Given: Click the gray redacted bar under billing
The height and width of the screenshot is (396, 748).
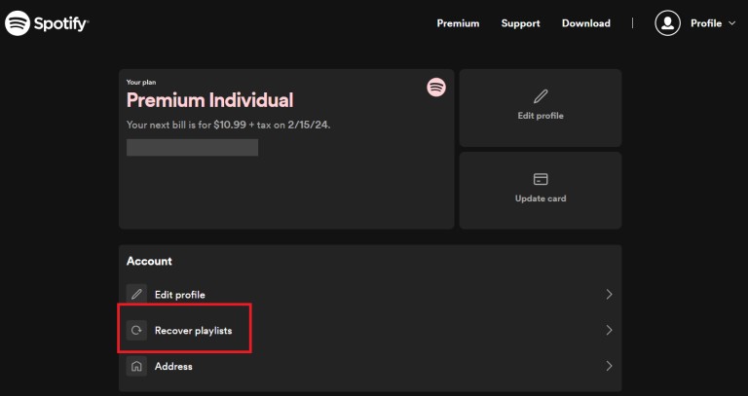Looking at the screenshot, I should [192, 148].
